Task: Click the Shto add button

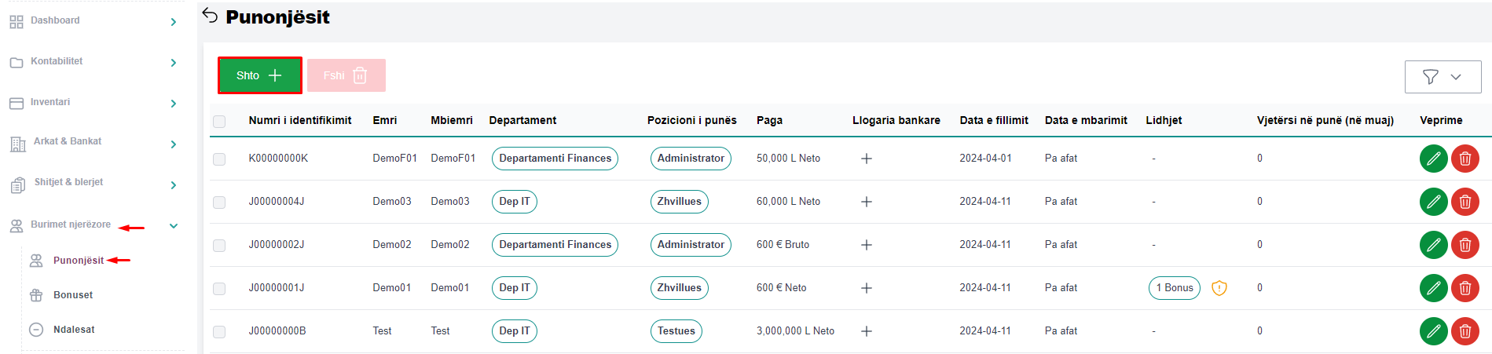Action: click(259, 75)
